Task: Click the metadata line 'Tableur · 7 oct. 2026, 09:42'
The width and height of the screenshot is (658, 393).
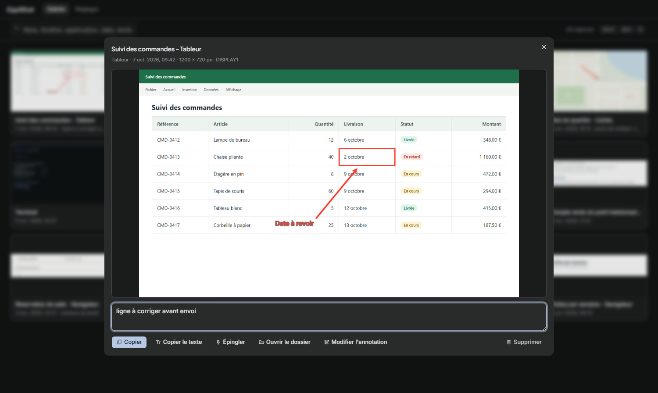Action: [143, 60]
